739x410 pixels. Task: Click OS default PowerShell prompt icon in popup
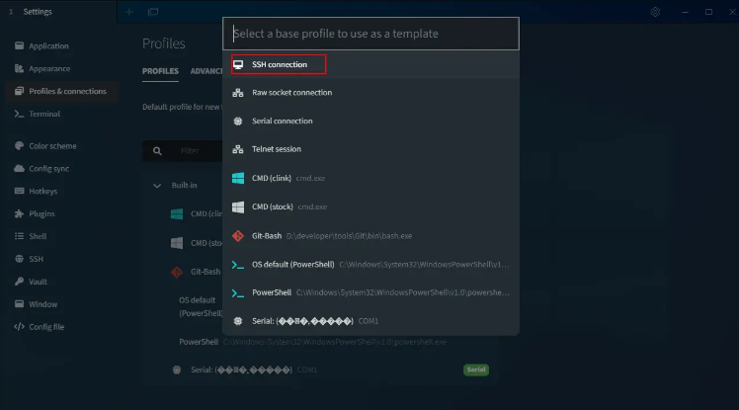(x=238, y=265)
